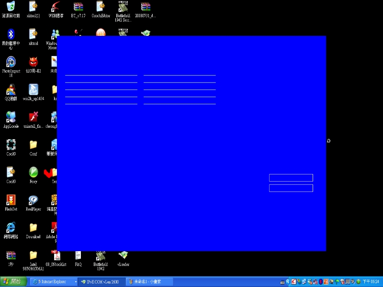Switch to the Paint taskbar window

coord(149,282)
